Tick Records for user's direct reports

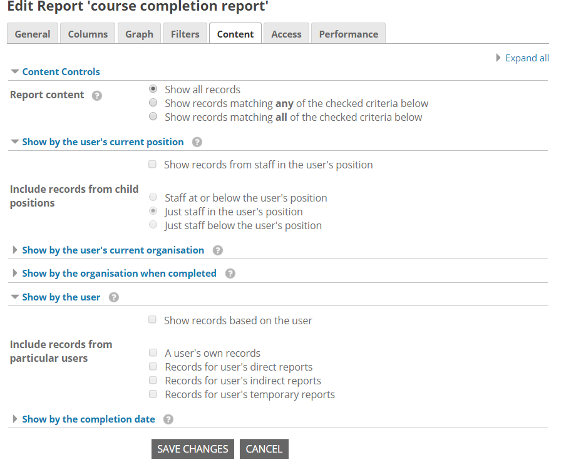coord(153,367)
